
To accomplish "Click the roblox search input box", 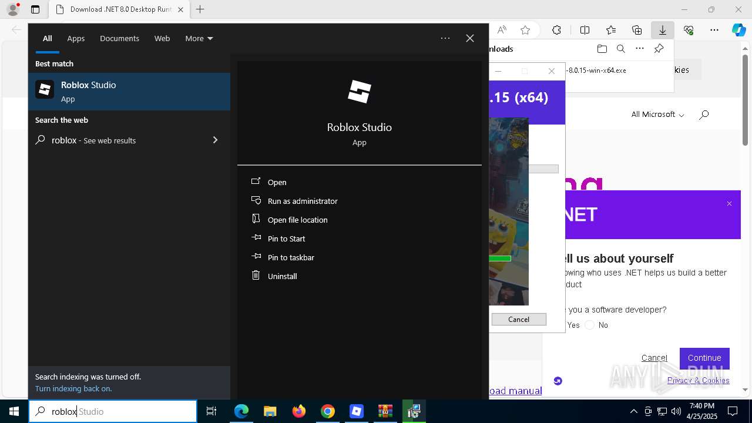I will click(113, 411).
